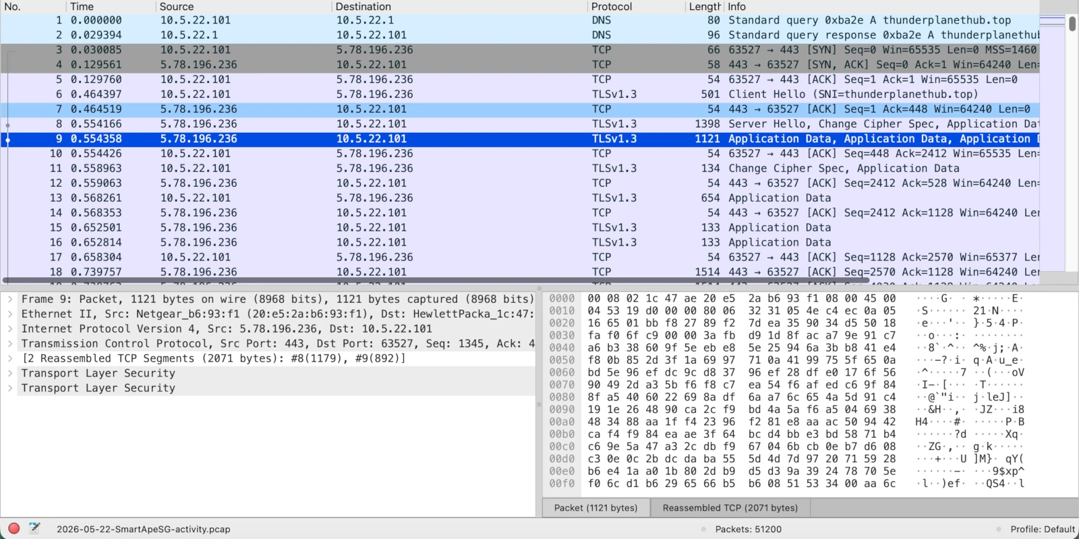
Task: Sort packets by the Info column
Action: coord(882,7)
